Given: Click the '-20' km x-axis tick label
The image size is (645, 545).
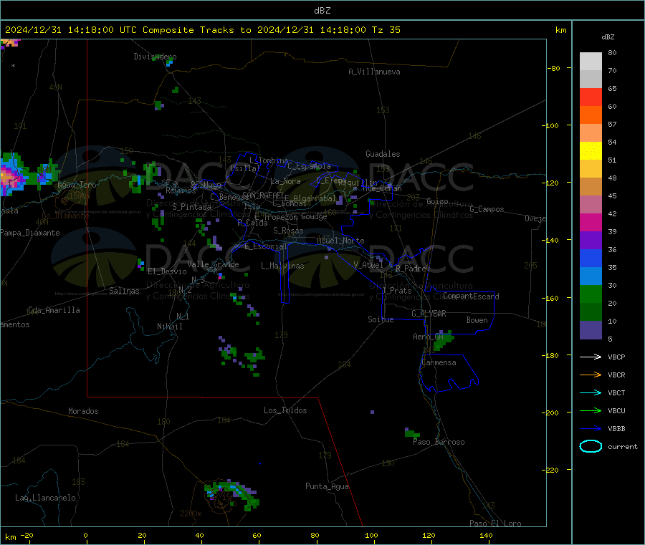Looking at the screenshot, I should click(27, 535).
